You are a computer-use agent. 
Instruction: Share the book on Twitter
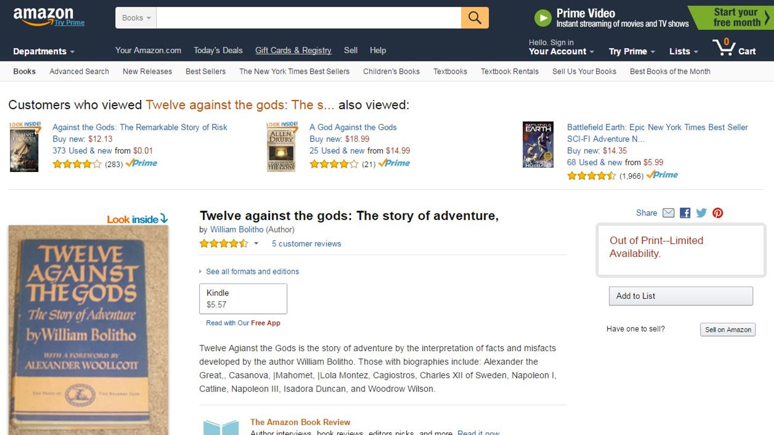701,213
